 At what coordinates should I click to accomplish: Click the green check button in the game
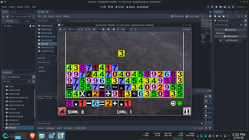[180, 103]
